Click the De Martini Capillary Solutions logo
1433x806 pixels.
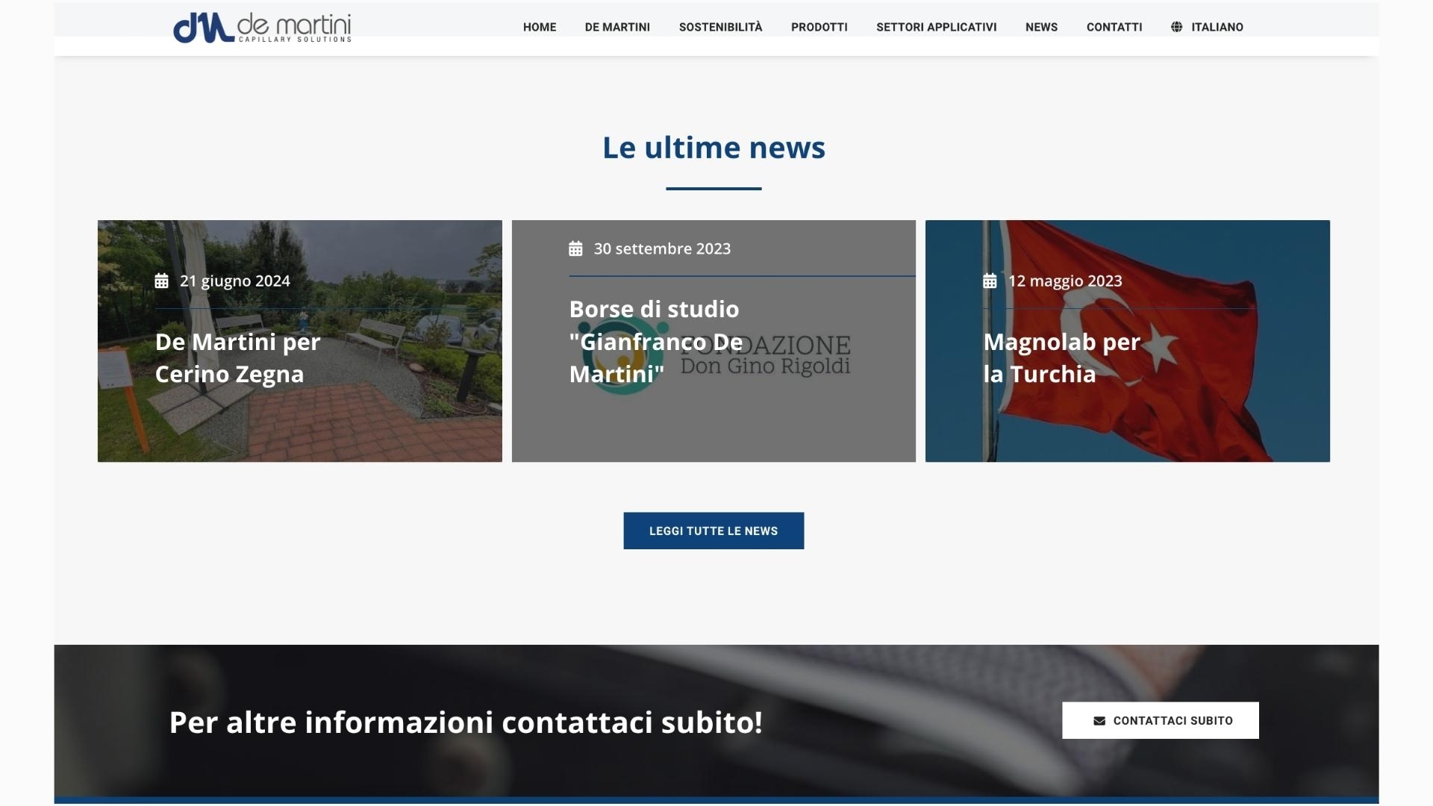point(262,28)
